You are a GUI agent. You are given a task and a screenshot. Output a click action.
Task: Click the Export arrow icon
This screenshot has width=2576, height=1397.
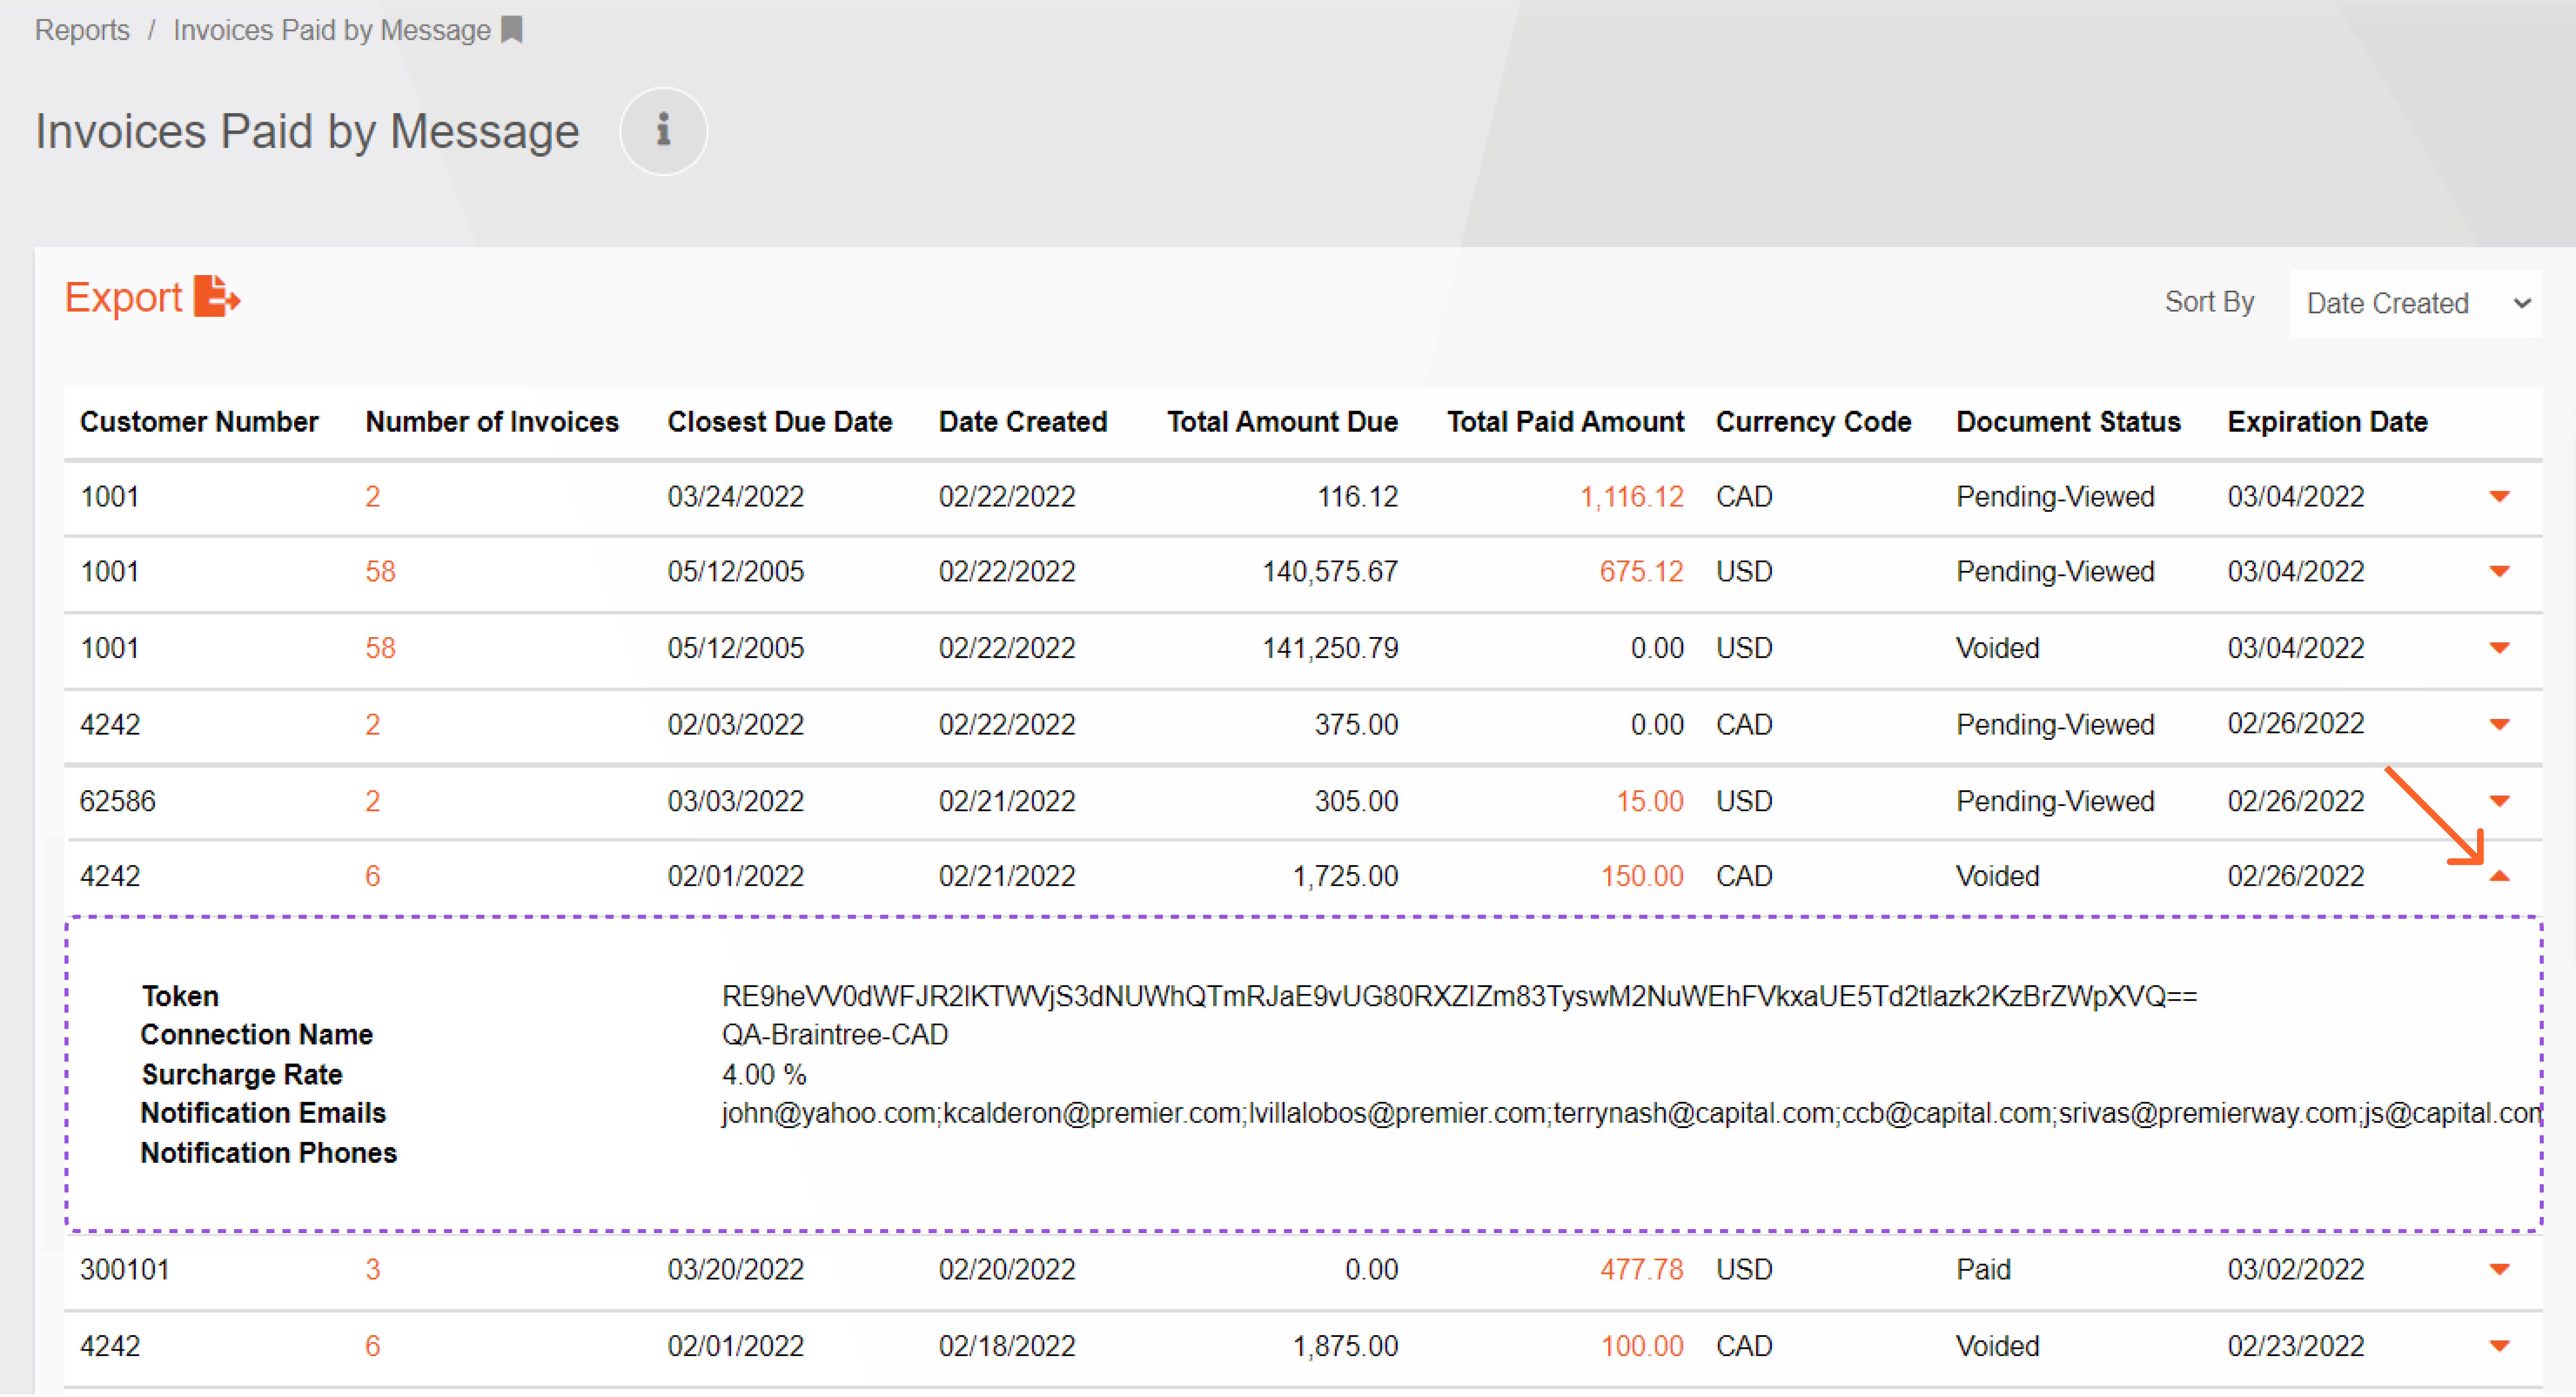pyautogui.click(x=217, y=297)
